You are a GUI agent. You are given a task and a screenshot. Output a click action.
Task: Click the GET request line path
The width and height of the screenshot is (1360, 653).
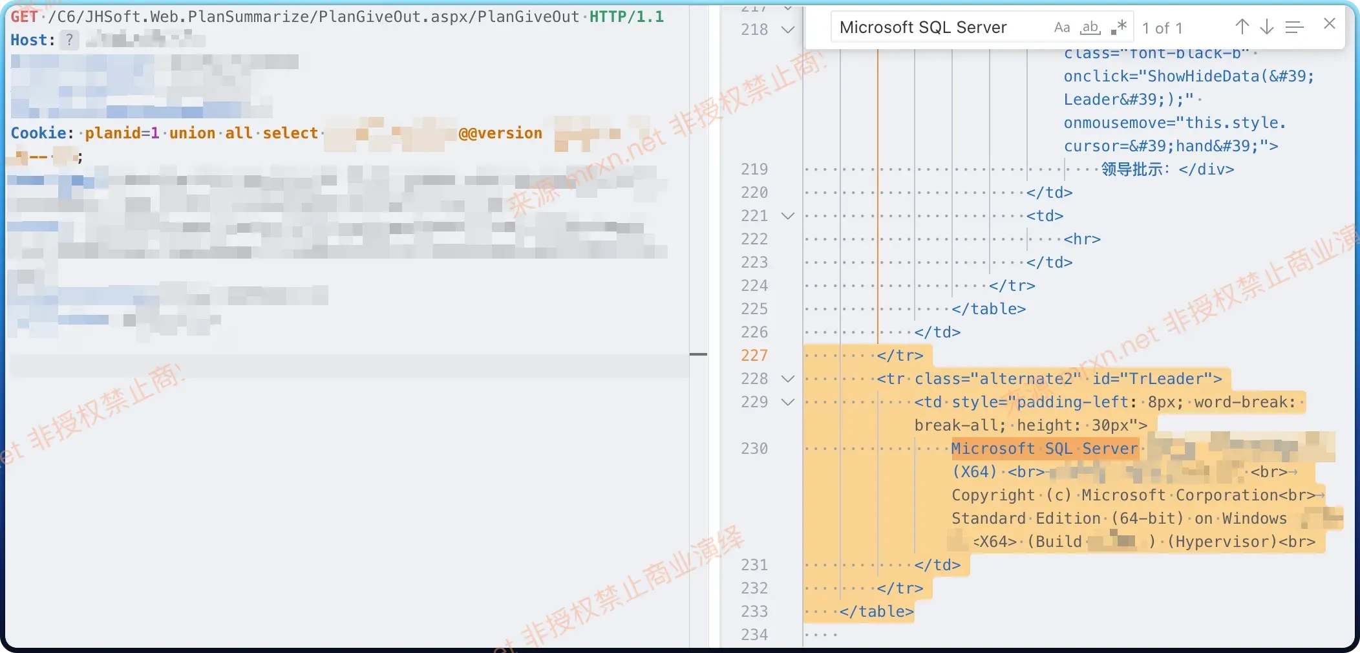click(313, 16)
